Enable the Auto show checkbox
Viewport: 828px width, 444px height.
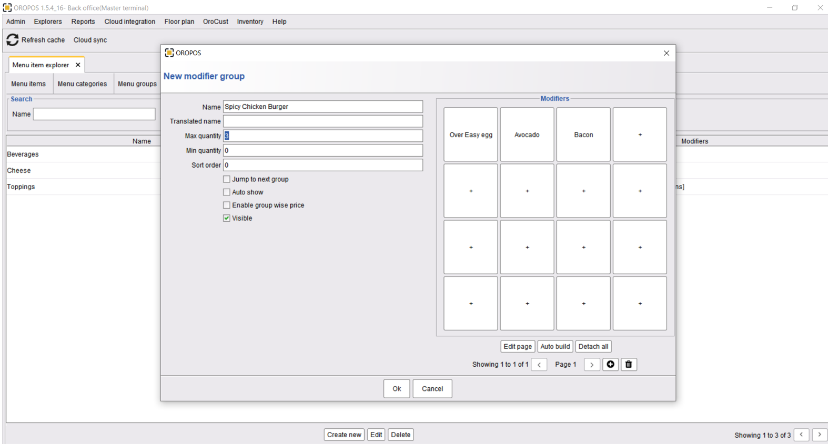227,192
